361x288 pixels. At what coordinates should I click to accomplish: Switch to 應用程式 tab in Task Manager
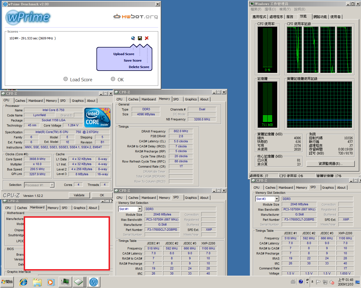pos(259,17)
